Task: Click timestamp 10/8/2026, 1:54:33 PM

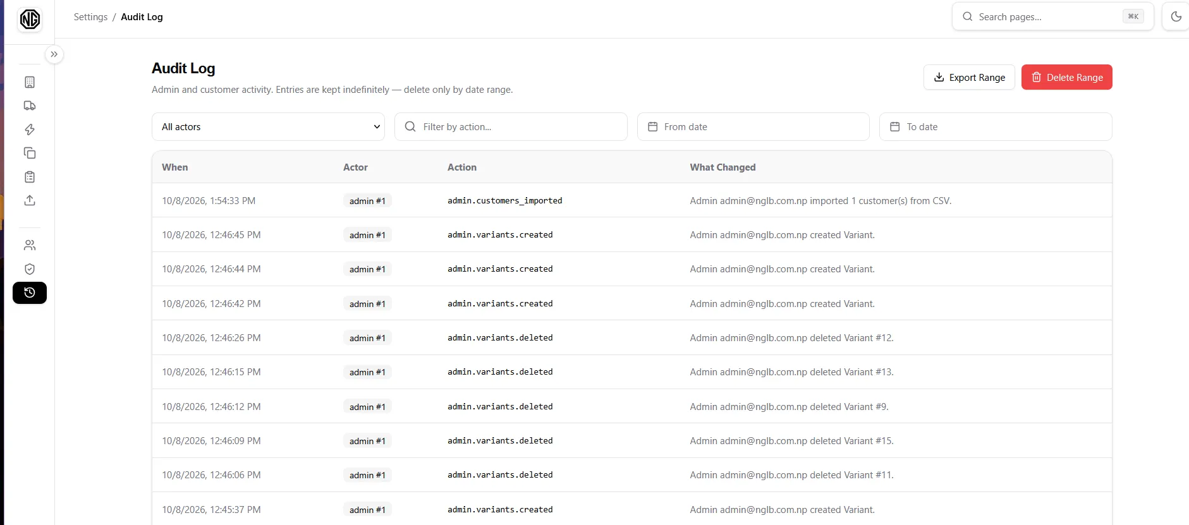Action: pyautogui.click(x=209, y=200)
